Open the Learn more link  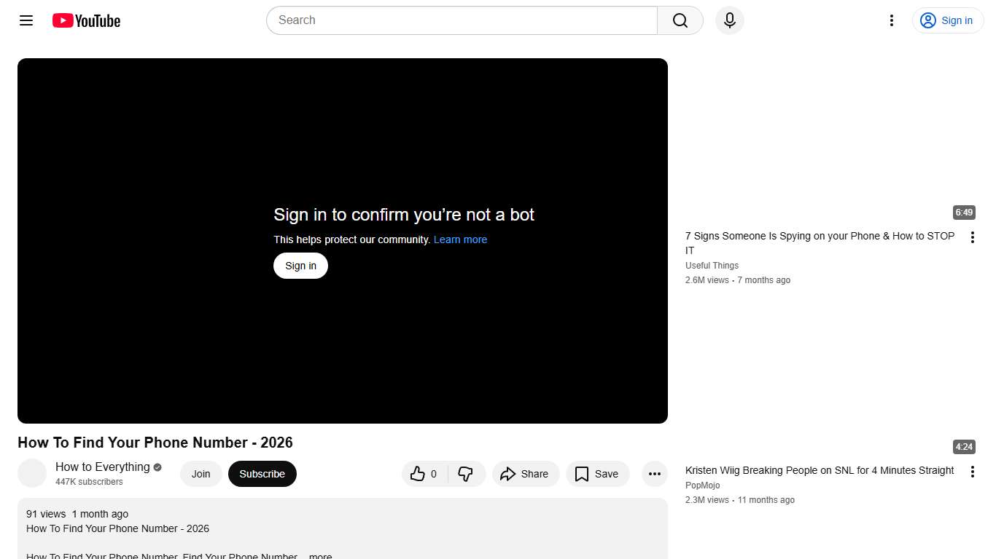(x=460, y=239)
